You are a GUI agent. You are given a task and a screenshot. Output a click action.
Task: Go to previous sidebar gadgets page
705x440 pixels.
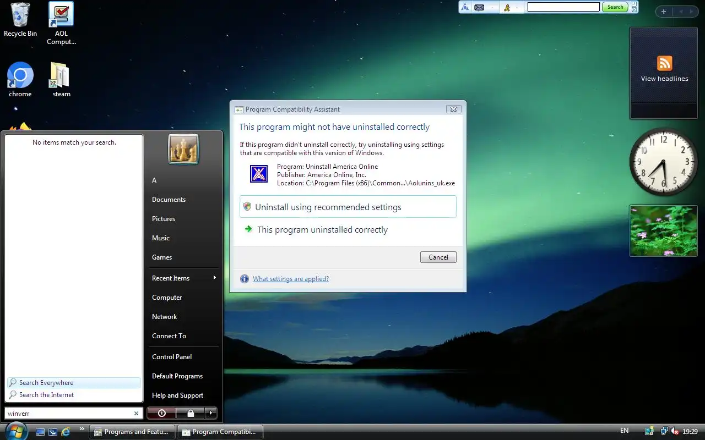coord(681,12)
